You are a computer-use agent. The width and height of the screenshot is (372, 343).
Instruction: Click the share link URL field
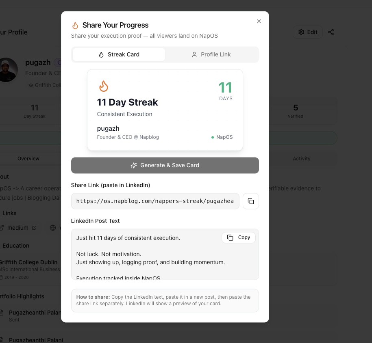(155, 201)
